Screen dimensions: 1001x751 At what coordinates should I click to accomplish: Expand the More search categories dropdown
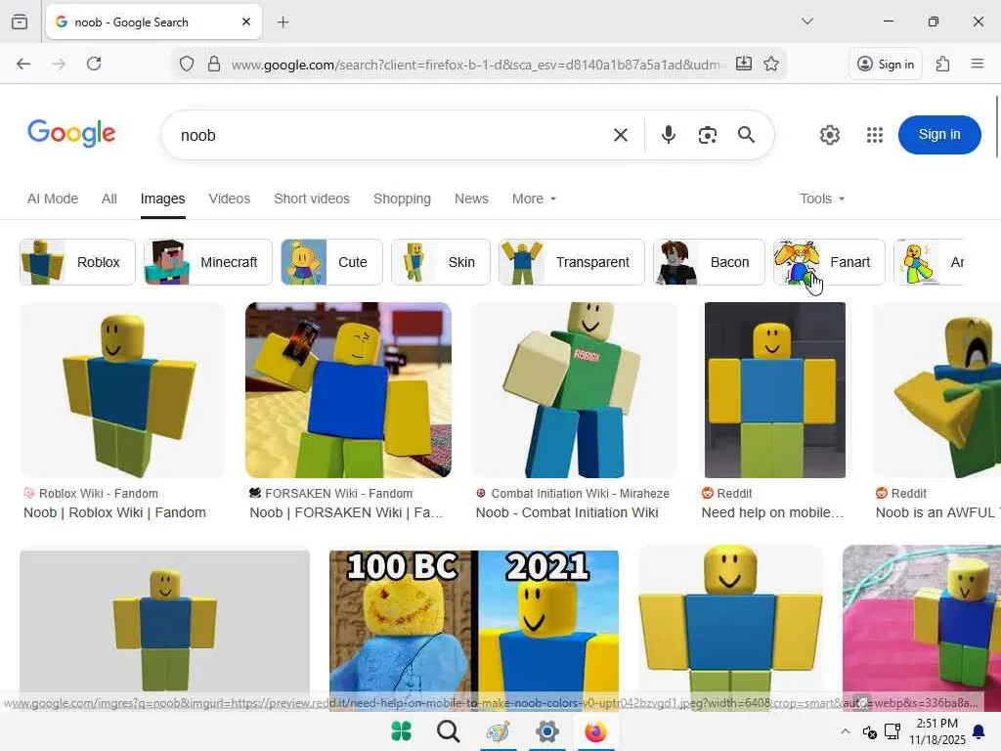pos(535,199)
